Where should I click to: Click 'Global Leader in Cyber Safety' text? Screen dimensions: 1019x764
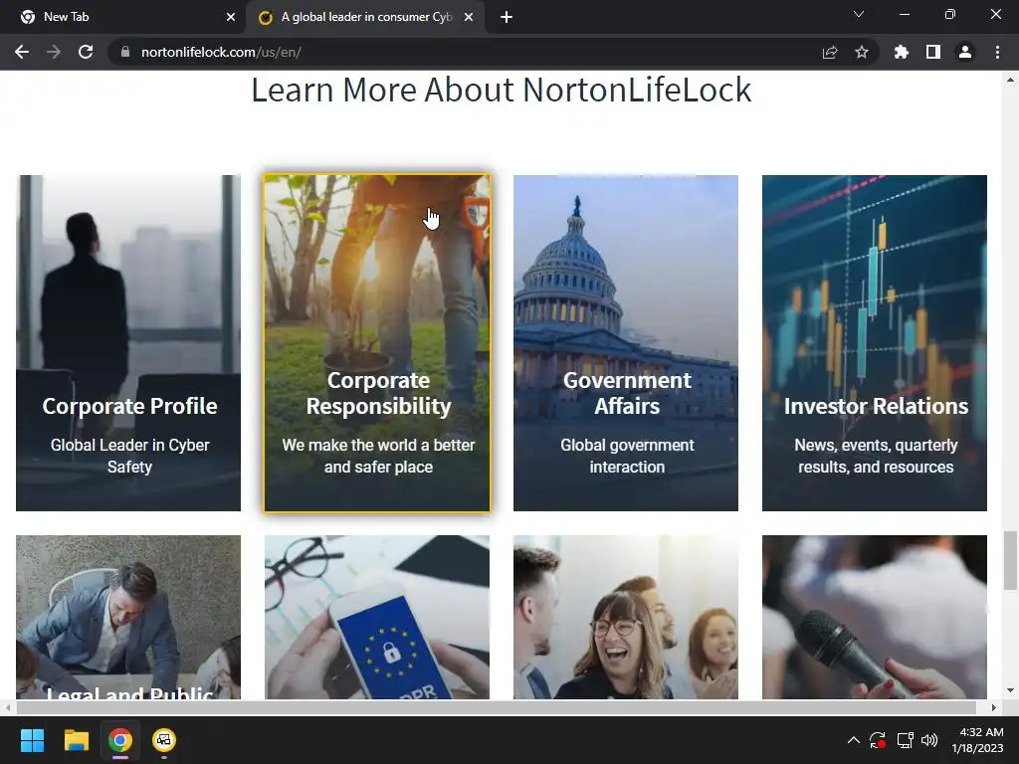130,456
